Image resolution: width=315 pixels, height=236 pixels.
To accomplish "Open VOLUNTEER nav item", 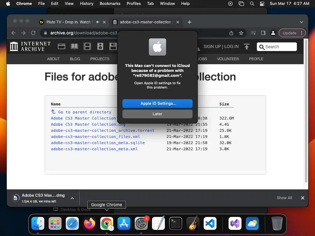I will (x=228, y=59).
